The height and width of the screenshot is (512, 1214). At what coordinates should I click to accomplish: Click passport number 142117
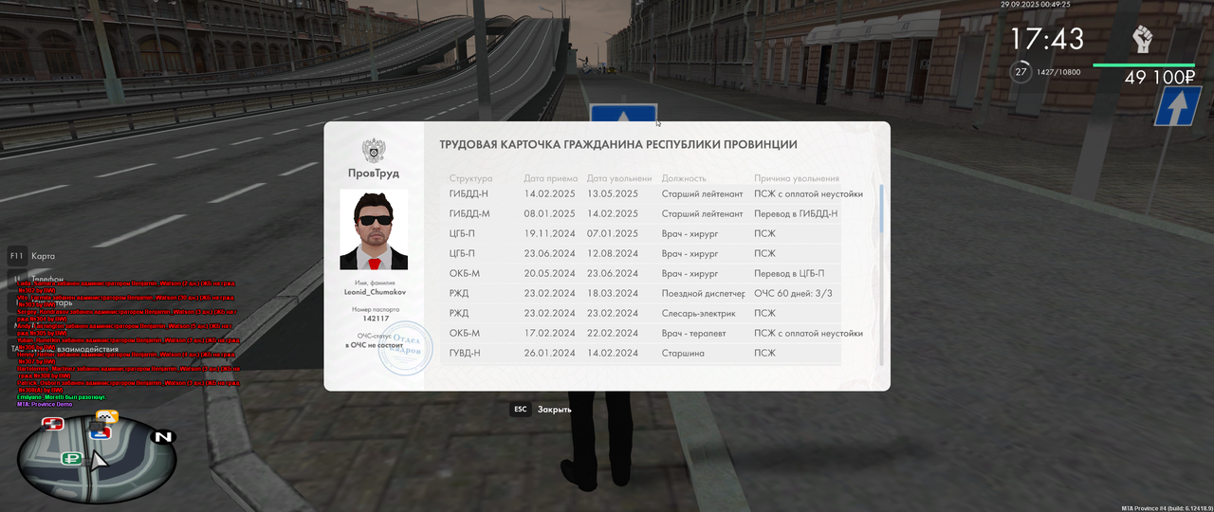[x=376, y=319]
